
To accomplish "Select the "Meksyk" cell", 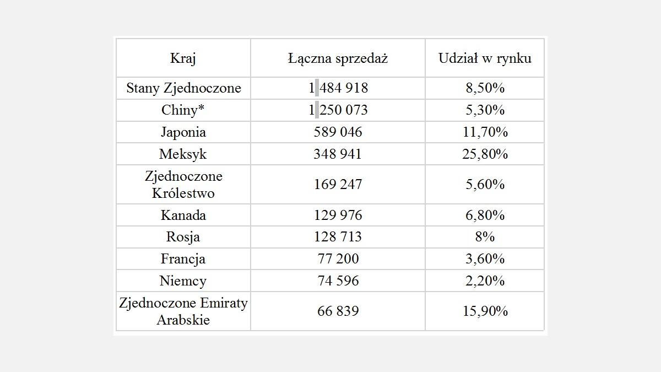I will [x=183, y=154].
